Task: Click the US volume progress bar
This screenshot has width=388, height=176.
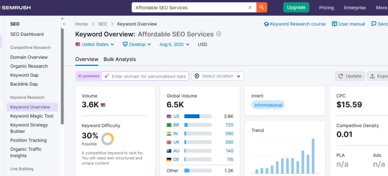Action: (198, 116)
